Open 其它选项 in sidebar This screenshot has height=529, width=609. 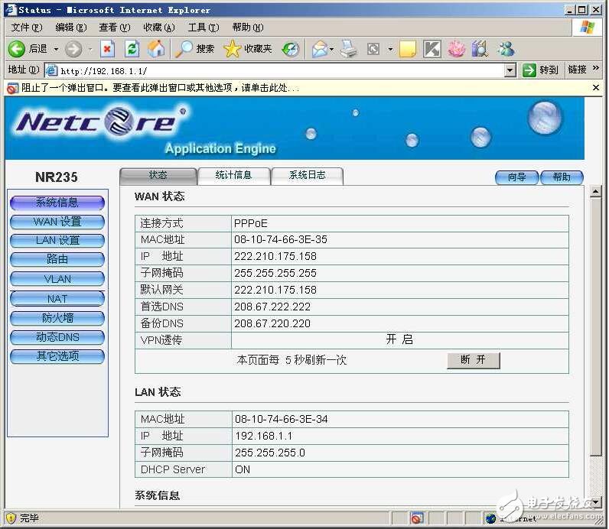(57, 356)
